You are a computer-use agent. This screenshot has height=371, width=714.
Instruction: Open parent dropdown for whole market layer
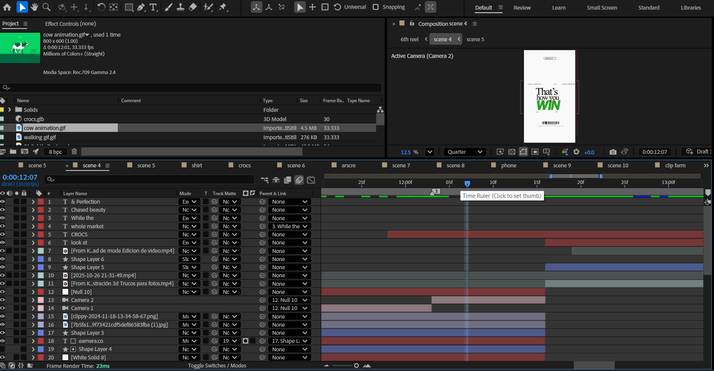tap(290, 226)
